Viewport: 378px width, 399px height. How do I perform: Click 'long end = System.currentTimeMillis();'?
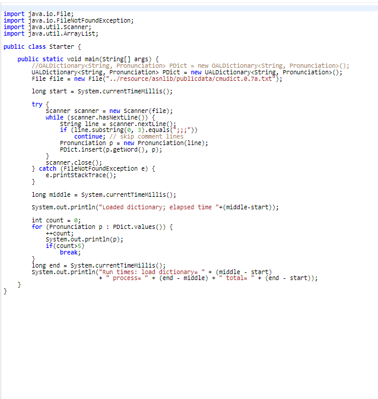(99, 265)
